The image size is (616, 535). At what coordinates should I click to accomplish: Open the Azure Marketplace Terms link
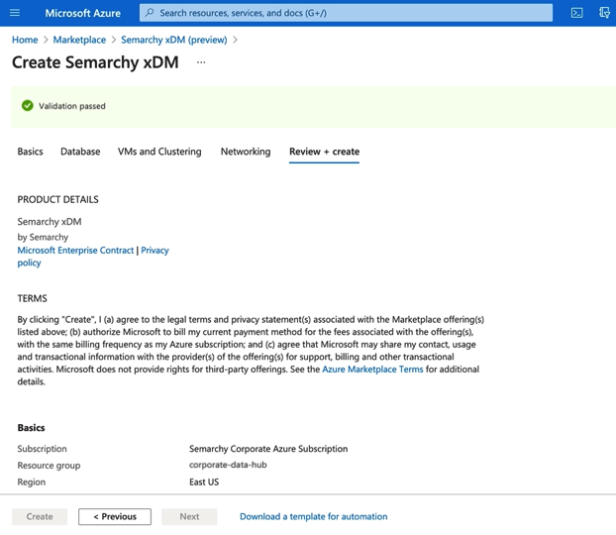coord(372,369)
